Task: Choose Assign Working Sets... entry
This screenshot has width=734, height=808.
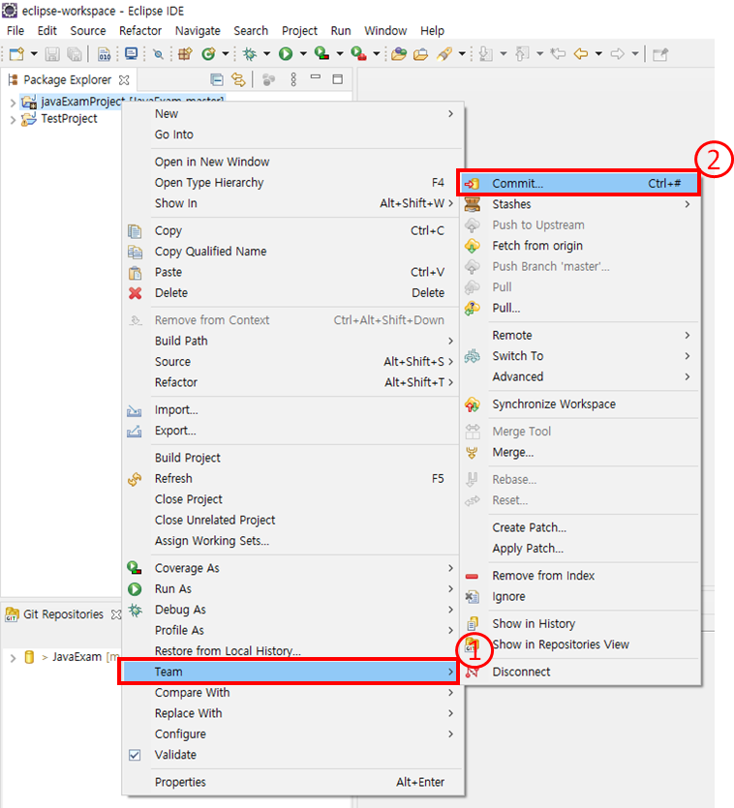Action: pyautogui.click(x=293, y=541)
